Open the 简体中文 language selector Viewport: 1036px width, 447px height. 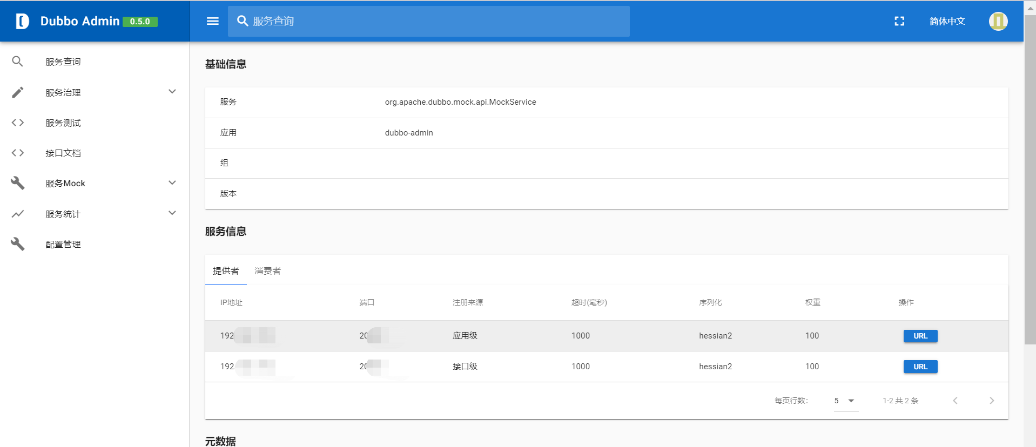pos(947,21)
